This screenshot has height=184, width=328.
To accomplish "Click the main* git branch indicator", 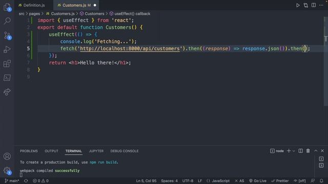I will coord(12,180).
